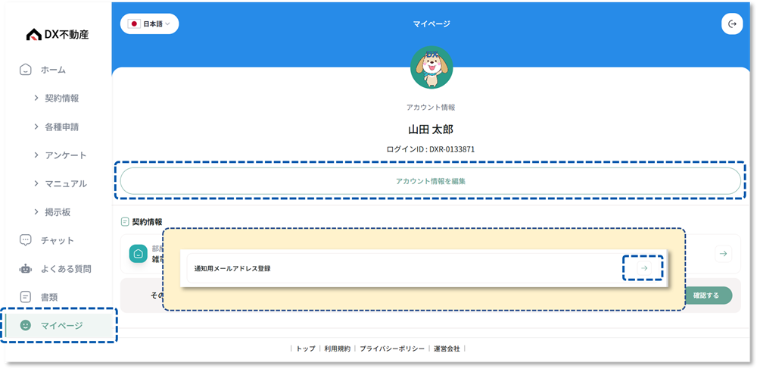This screenshot has width=757, height=369.
Task: Expand the 掲示板 sidebar entry
Action: (53, 212)
